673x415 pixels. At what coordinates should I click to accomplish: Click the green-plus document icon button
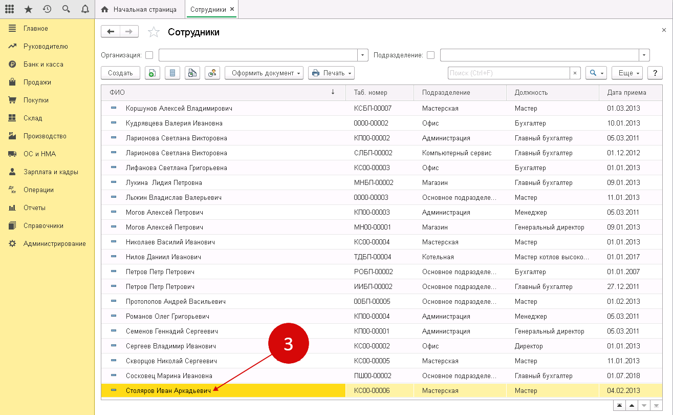point(152,73)
